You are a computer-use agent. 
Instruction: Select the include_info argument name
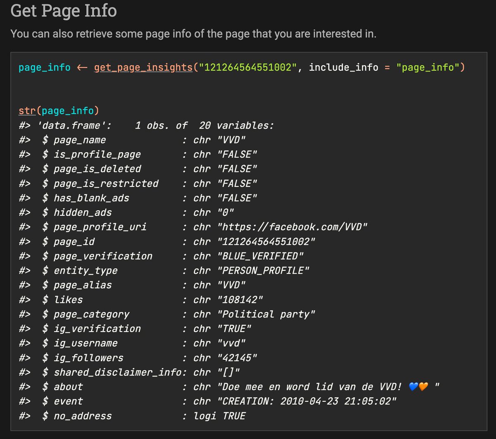343,67
